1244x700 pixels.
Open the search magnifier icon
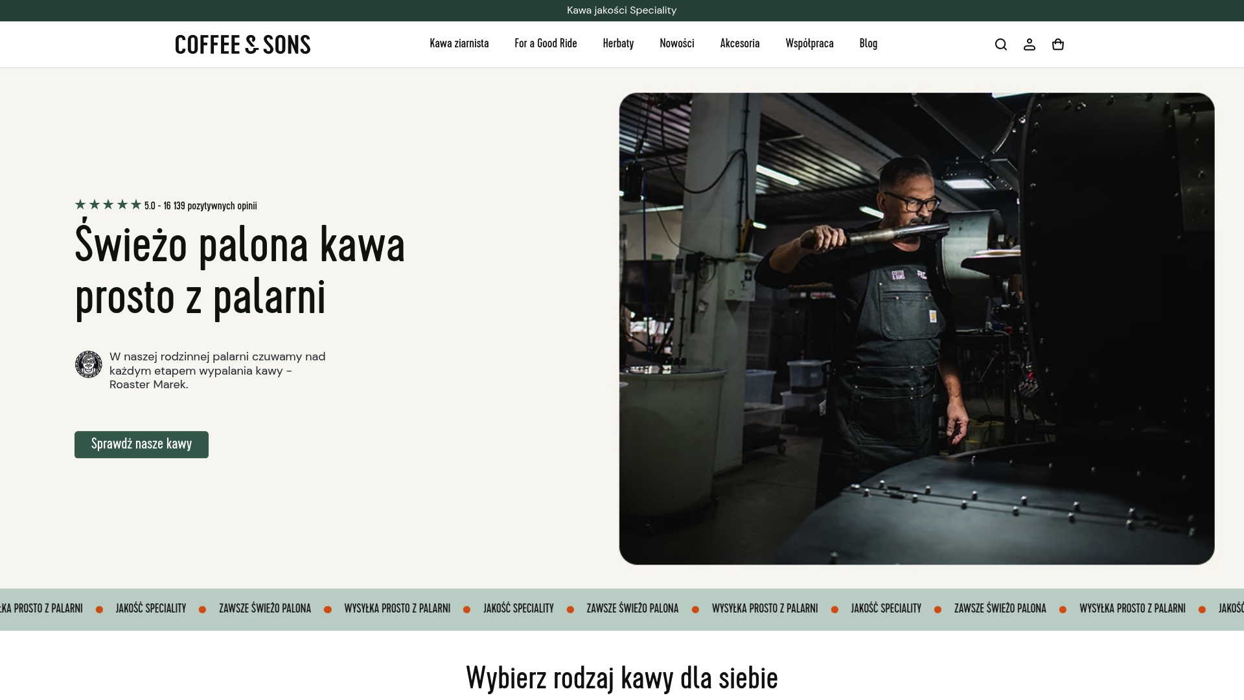coord(1001,44)
